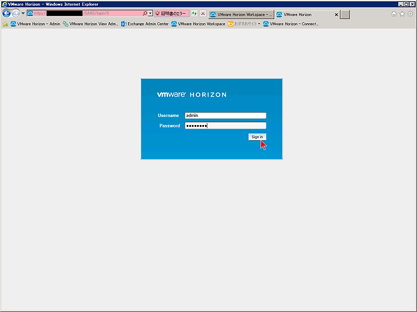417x312 pixels.
Task: Open the certificate error (証明書のエラー) notice
Action: click(x=171, y=13)
